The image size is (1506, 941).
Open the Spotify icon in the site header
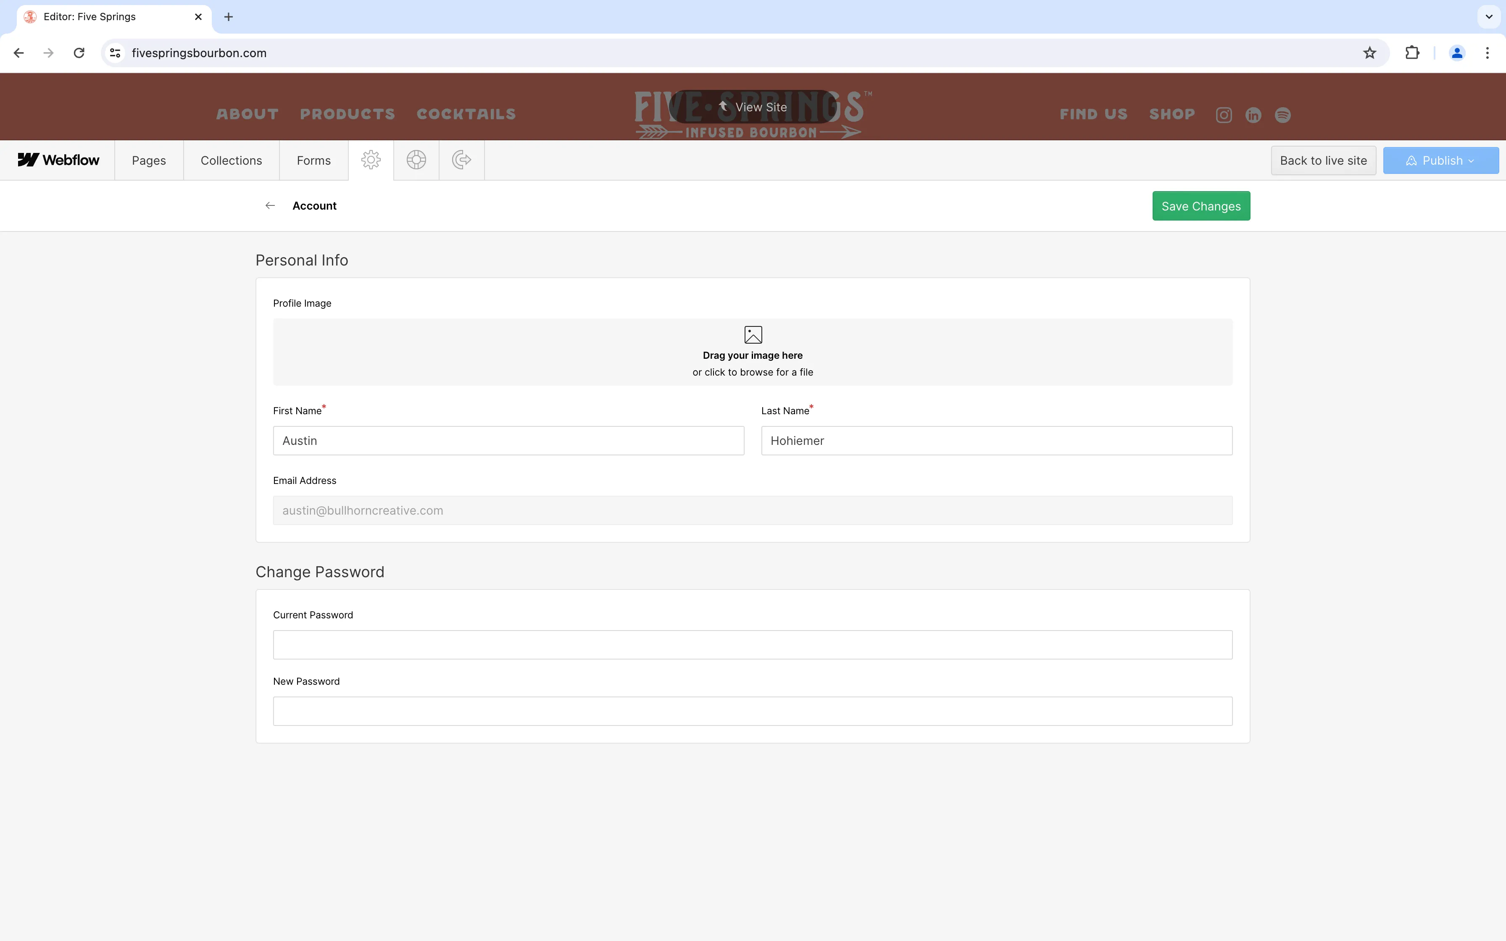point(1282,115)
